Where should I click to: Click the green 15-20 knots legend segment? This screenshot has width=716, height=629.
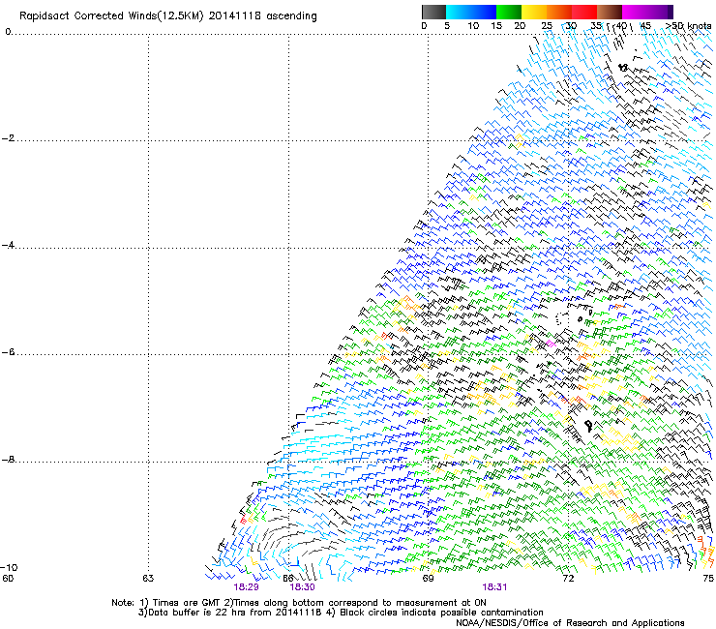pyautogui.click(x=509, y=12)
